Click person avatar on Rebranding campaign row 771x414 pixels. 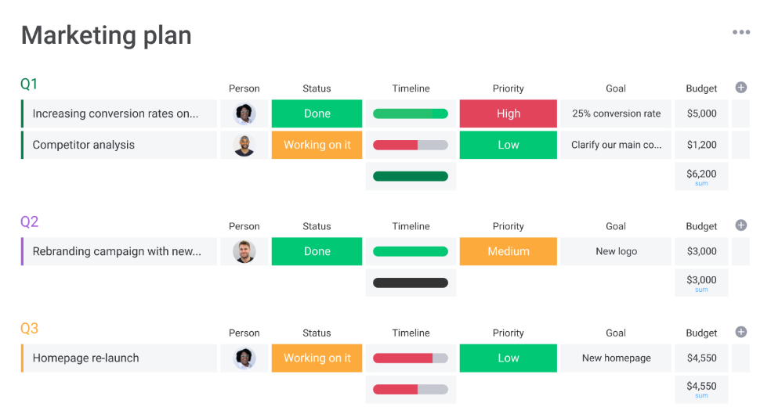click(244, 251)
